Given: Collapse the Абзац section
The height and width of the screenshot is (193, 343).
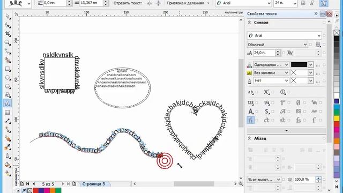Looking at the screenshot, I should 249,138.
